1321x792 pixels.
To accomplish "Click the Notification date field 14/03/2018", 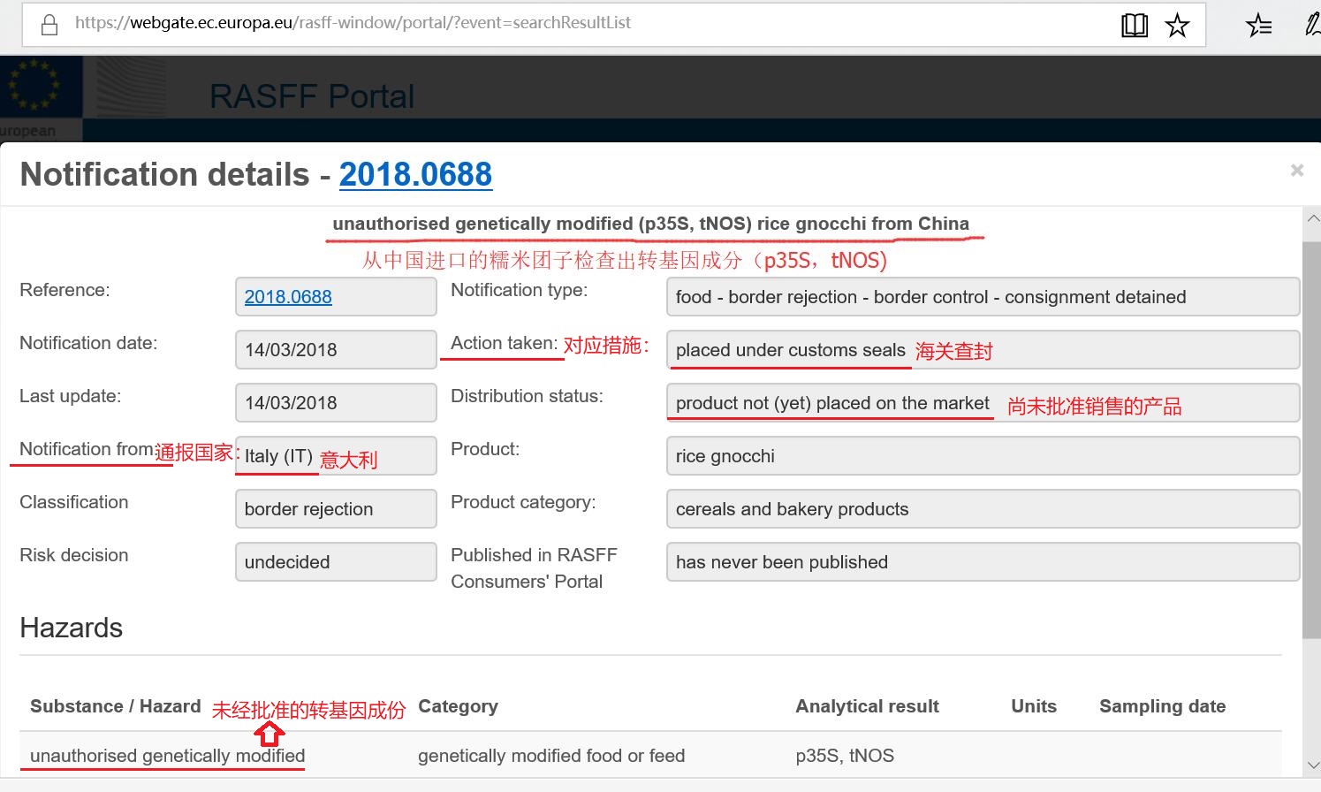I will [x=336, y=349].
